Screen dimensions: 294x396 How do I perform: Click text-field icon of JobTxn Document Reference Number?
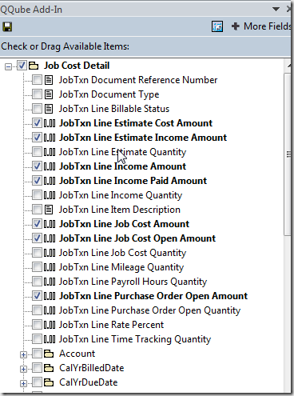tap(49, 80)
